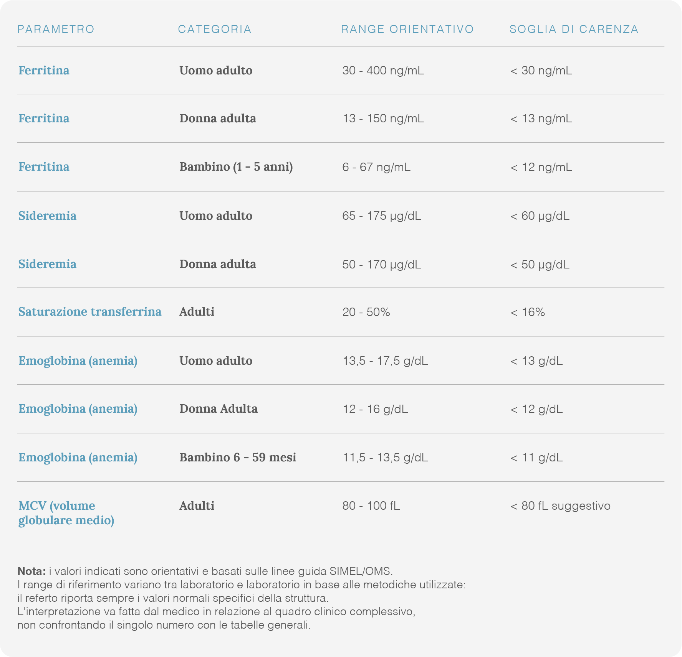The image size is (682, 657).
Task: Click the CATEGORIA column header
Action: point(215,29)
